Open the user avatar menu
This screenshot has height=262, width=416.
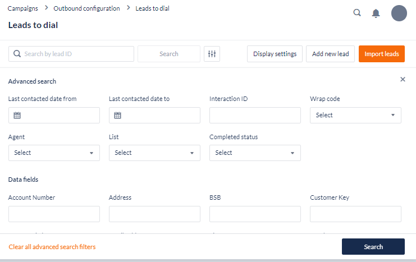click(x=399, y=13)
